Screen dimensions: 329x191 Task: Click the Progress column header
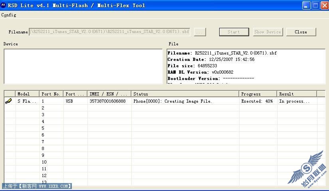258,94
